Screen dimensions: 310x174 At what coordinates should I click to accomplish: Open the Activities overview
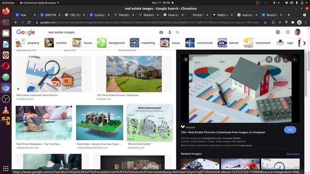(x=8, y=3)
